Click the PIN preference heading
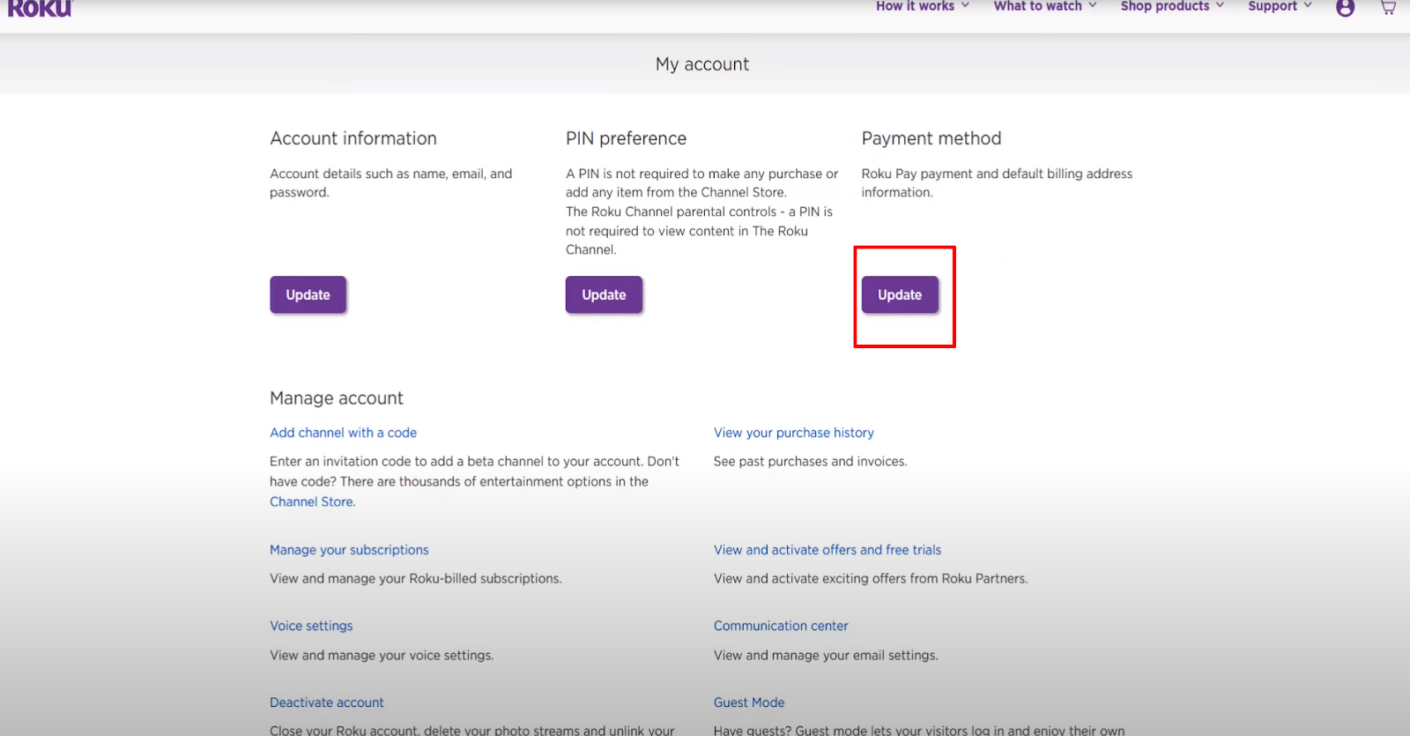The image size is (1410, 736). (626, 138)
